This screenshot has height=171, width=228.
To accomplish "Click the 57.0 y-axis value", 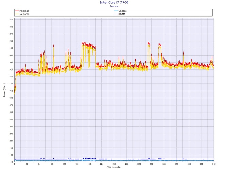I will 11,105.
